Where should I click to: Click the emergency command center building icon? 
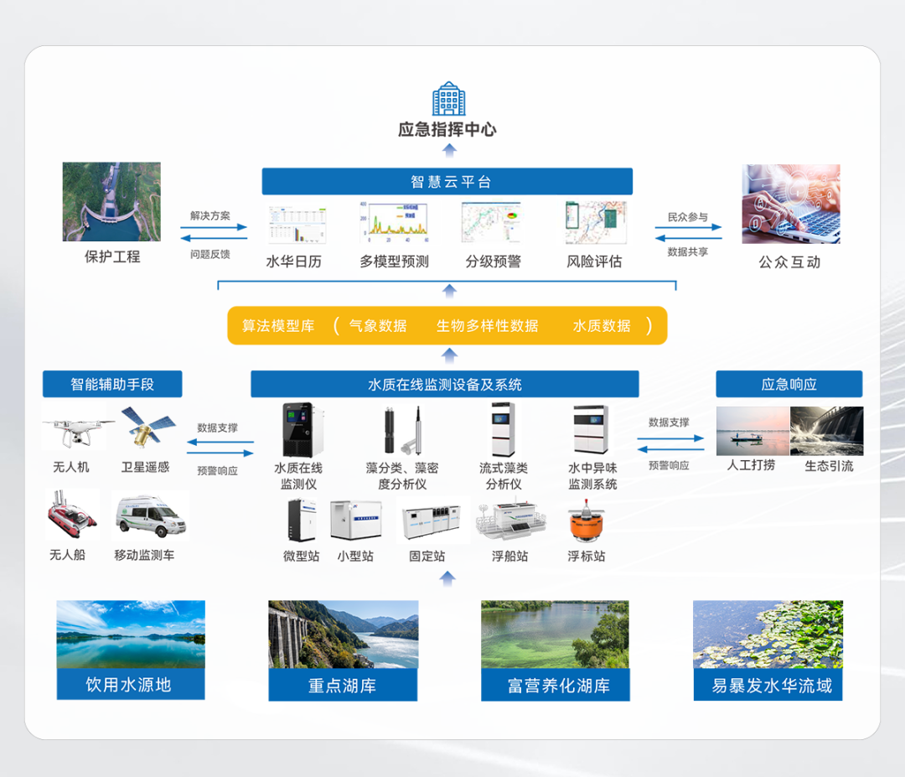coord(448,99)
